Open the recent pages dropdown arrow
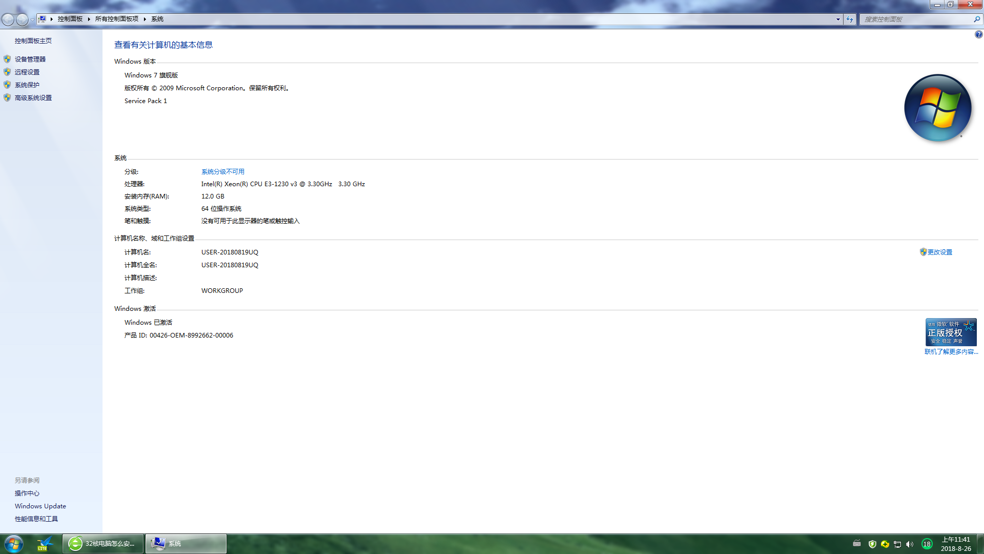This screenshot has height=554, width=984. (x=32, y=19)
